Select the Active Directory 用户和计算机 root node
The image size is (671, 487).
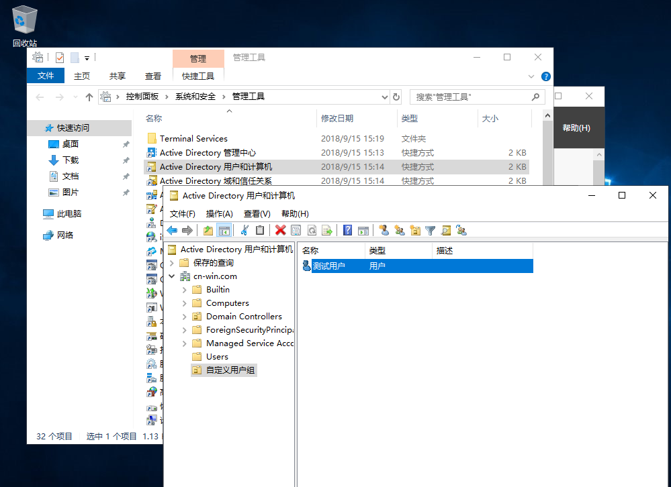[230, 250]
